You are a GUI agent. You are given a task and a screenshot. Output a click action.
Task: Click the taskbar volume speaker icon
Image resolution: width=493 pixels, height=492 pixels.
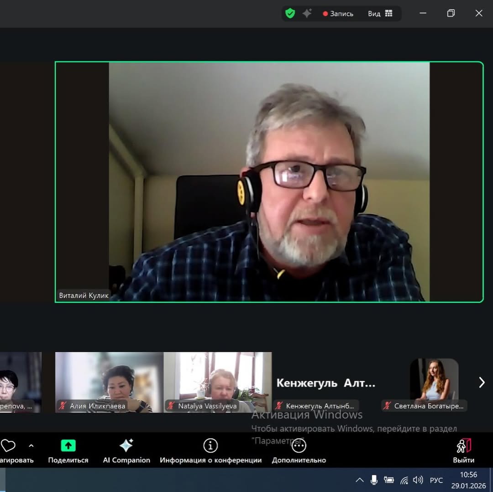418,480
